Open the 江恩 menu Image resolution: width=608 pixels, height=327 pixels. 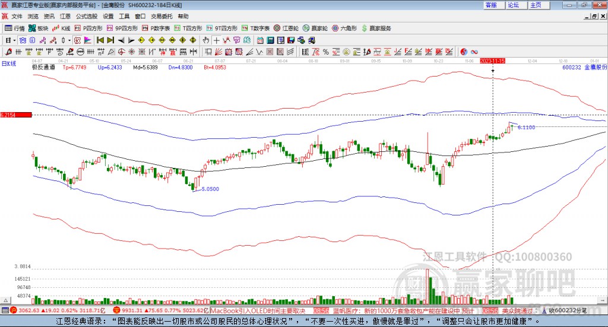[x=65, y=16]
